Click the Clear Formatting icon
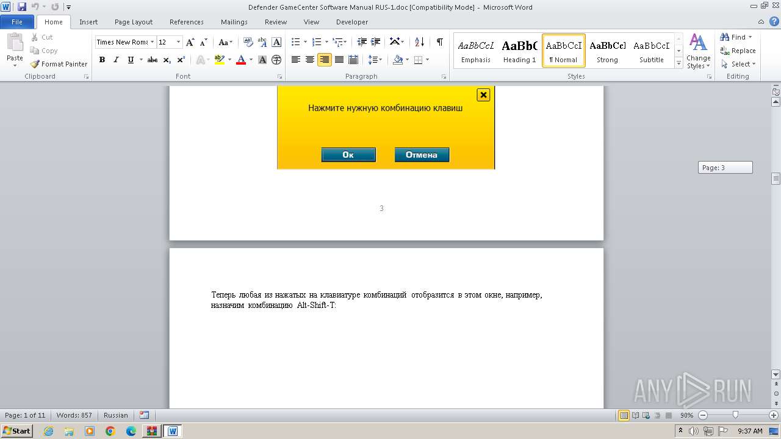 [x=248, y=42]
